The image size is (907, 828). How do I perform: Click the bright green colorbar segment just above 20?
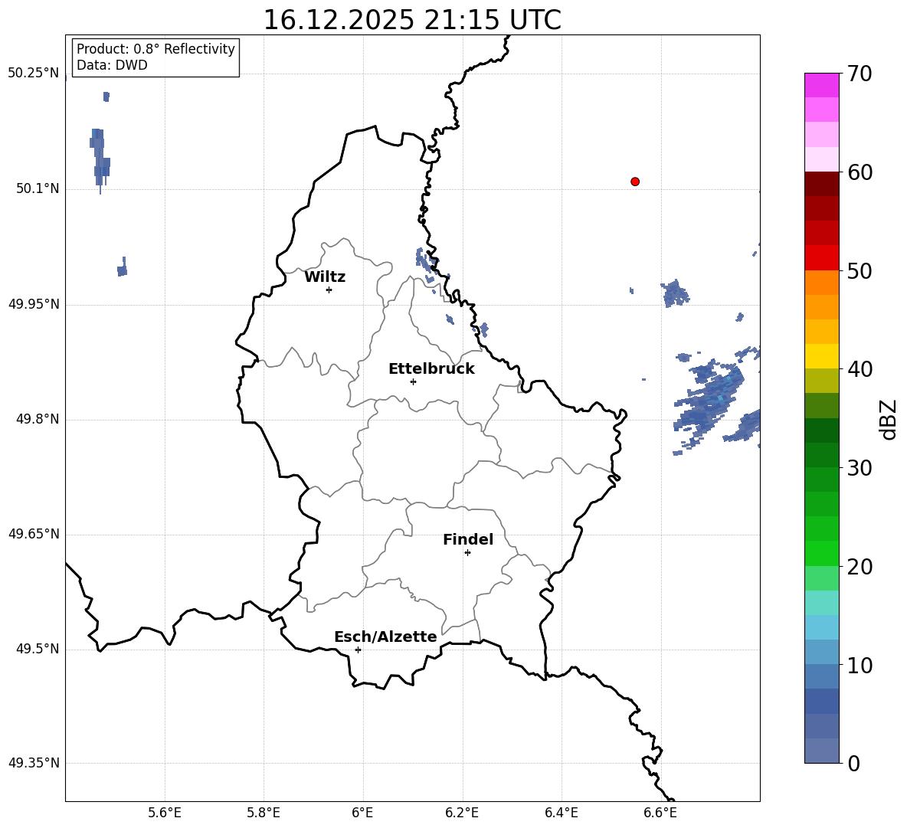821,554
